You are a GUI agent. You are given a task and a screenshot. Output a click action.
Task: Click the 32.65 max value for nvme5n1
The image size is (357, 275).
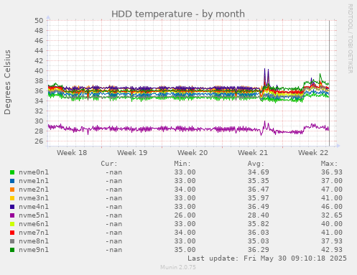332,215
